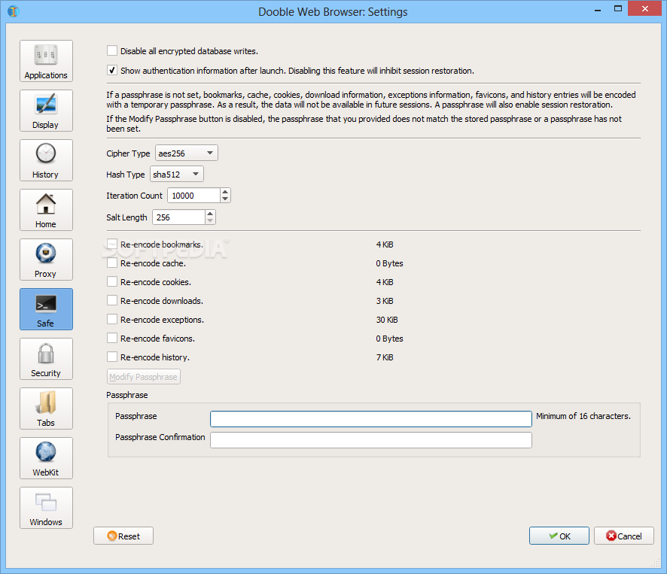This screenshot has height=574, width=667.
Task: Focus the Passphrase Confirmation field
Action: pyautogui.click(x=371, y=440)
